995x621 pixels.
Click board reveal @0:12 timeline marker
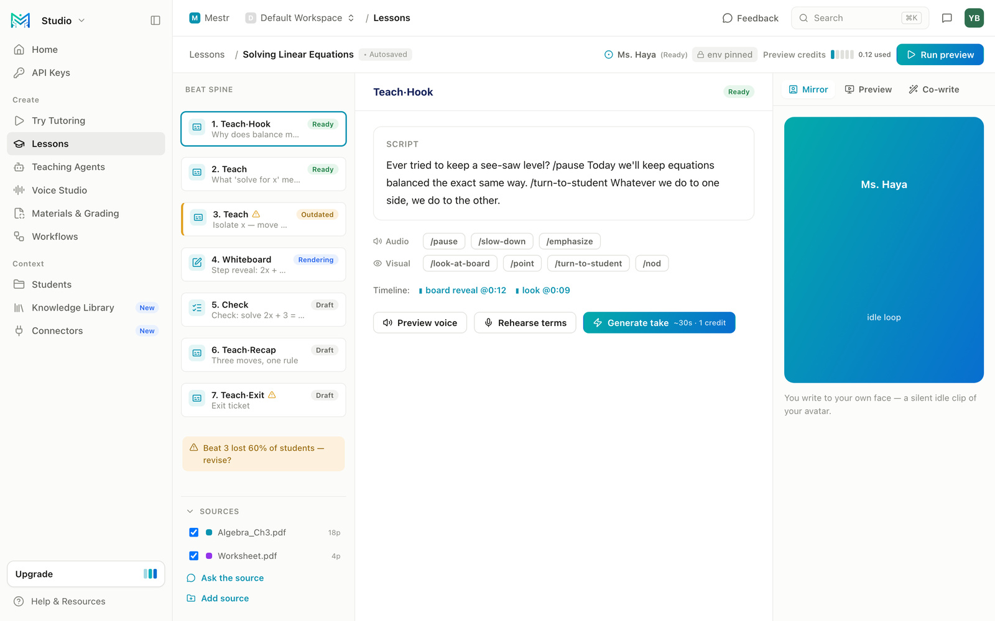coord(463,290)
